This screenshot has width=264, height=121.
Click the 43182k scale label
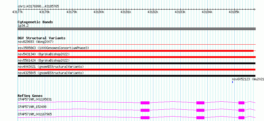point(153,12)
